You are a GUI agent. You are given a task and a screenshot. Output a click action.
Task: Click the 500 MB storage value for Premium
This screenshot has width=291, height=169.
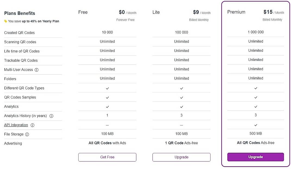[255, 133]
